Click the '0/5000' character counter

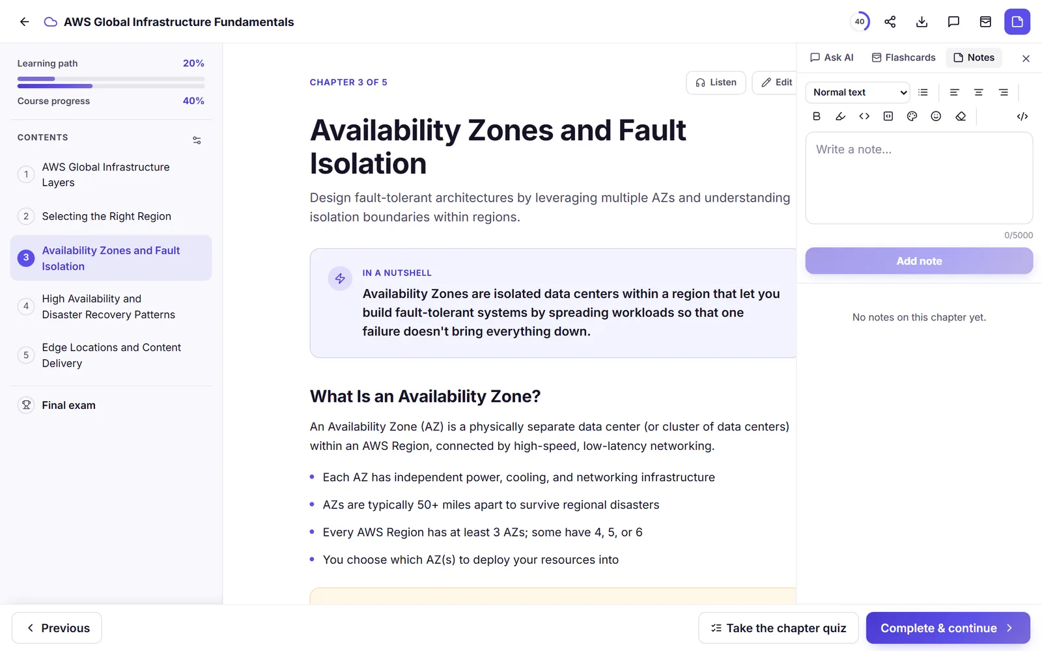pyautogui.click(x=1019, y=235)
